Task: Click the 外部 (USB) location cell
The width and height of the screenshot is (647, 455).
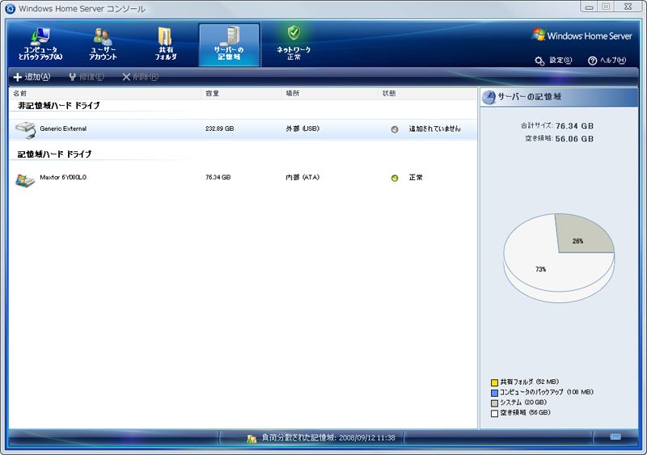Action: pos(302,128)
